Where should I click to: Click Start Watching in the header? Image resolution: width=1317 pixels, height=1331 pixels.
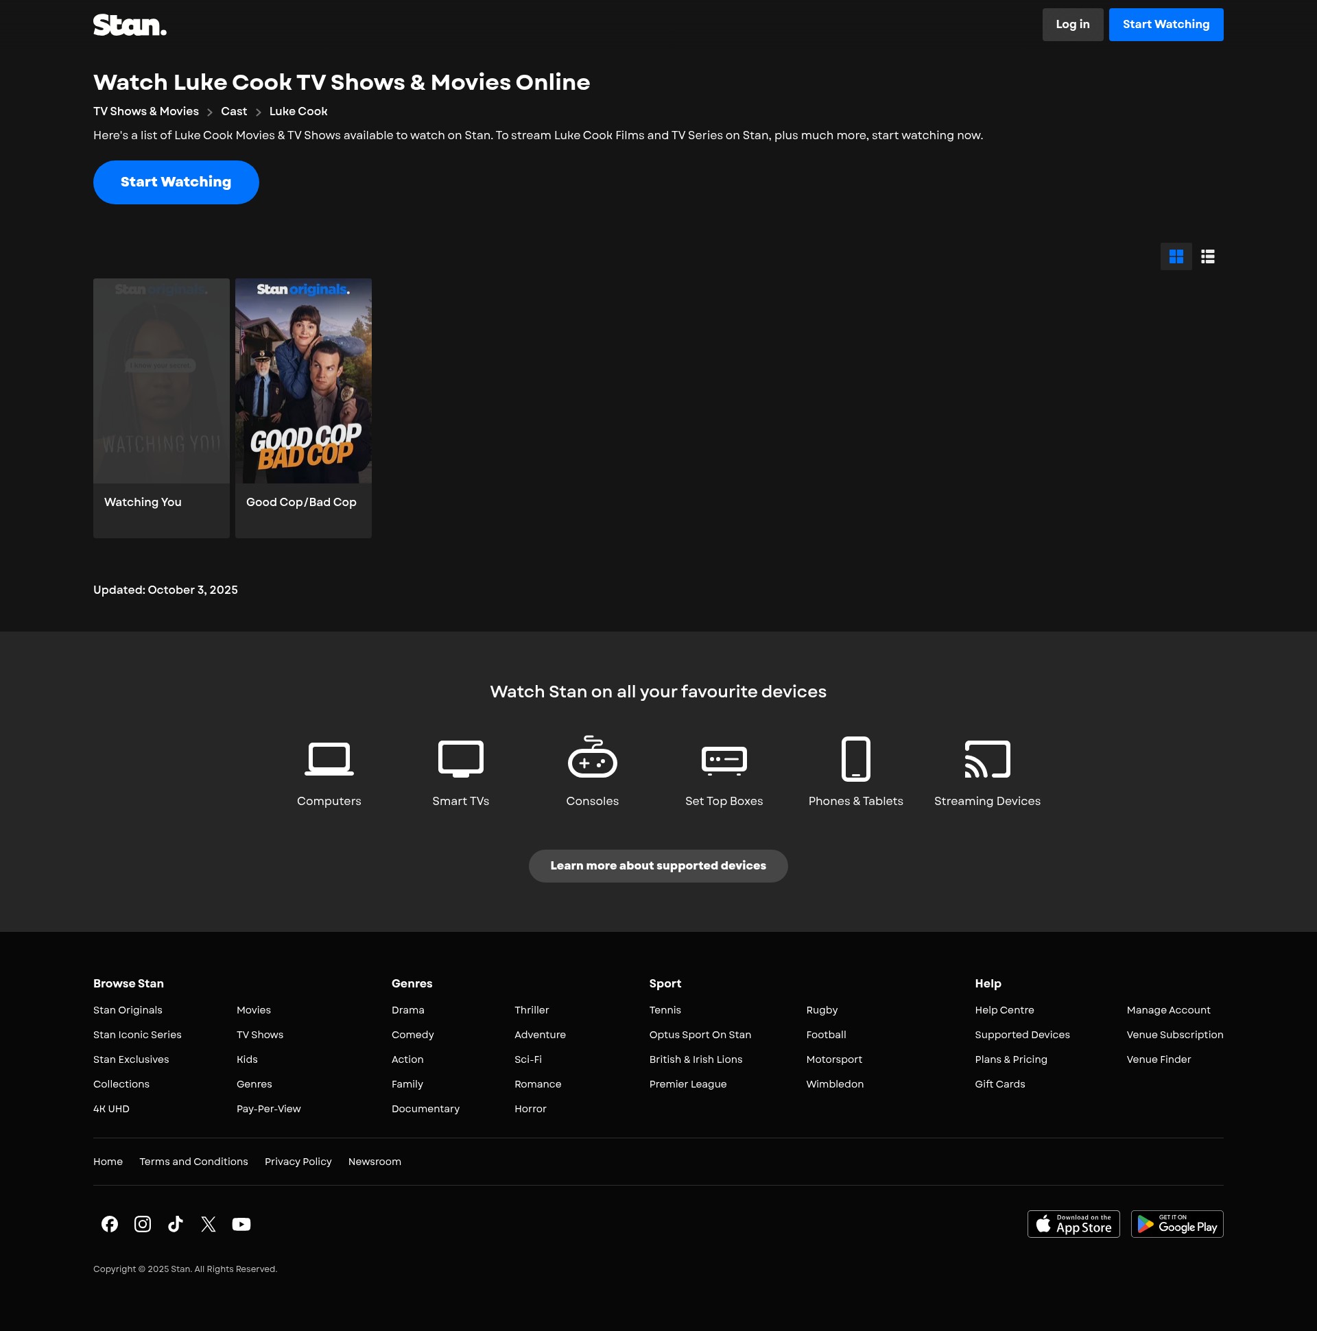click(1165, 24)
